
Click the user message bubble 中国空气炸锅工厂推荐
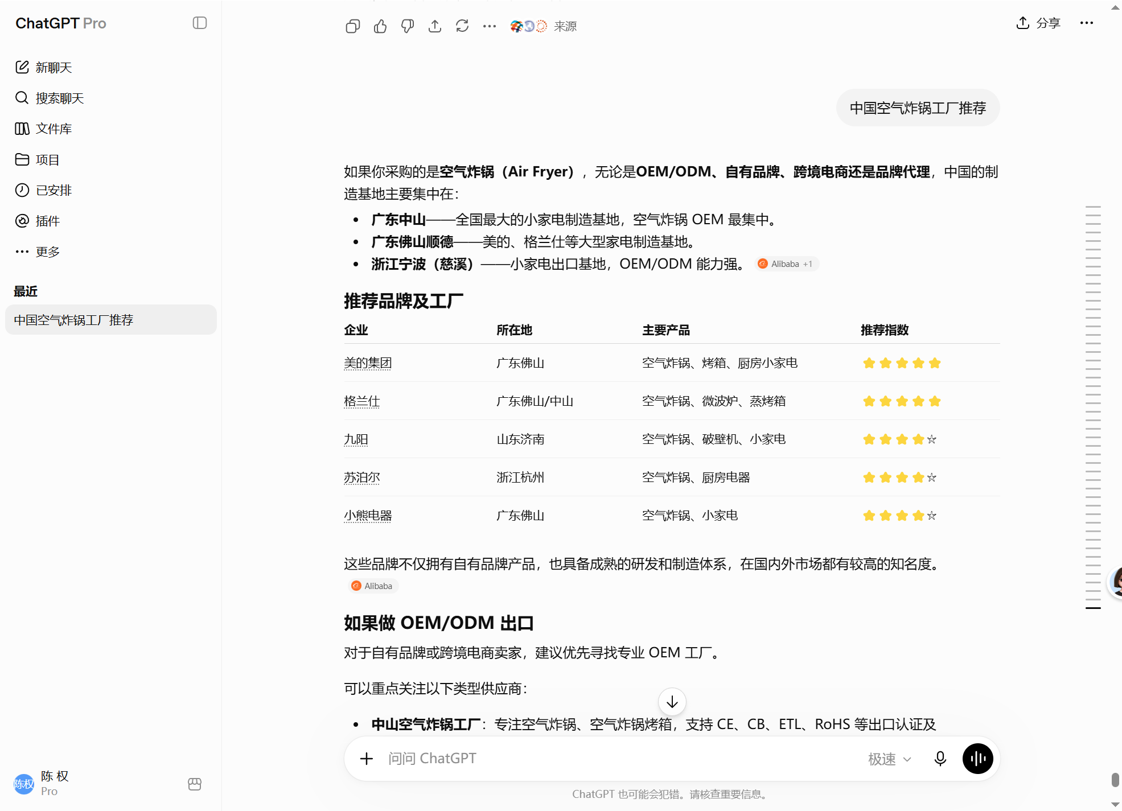pyautogui.click(x=918, y=108)
